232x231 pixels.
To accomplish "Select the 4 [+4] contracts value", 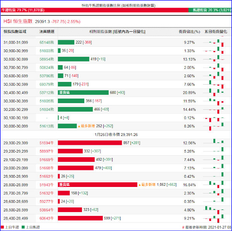I will [x=65, y=118].
